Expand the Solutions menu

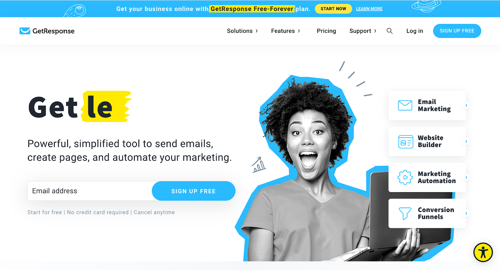[242, 31]
